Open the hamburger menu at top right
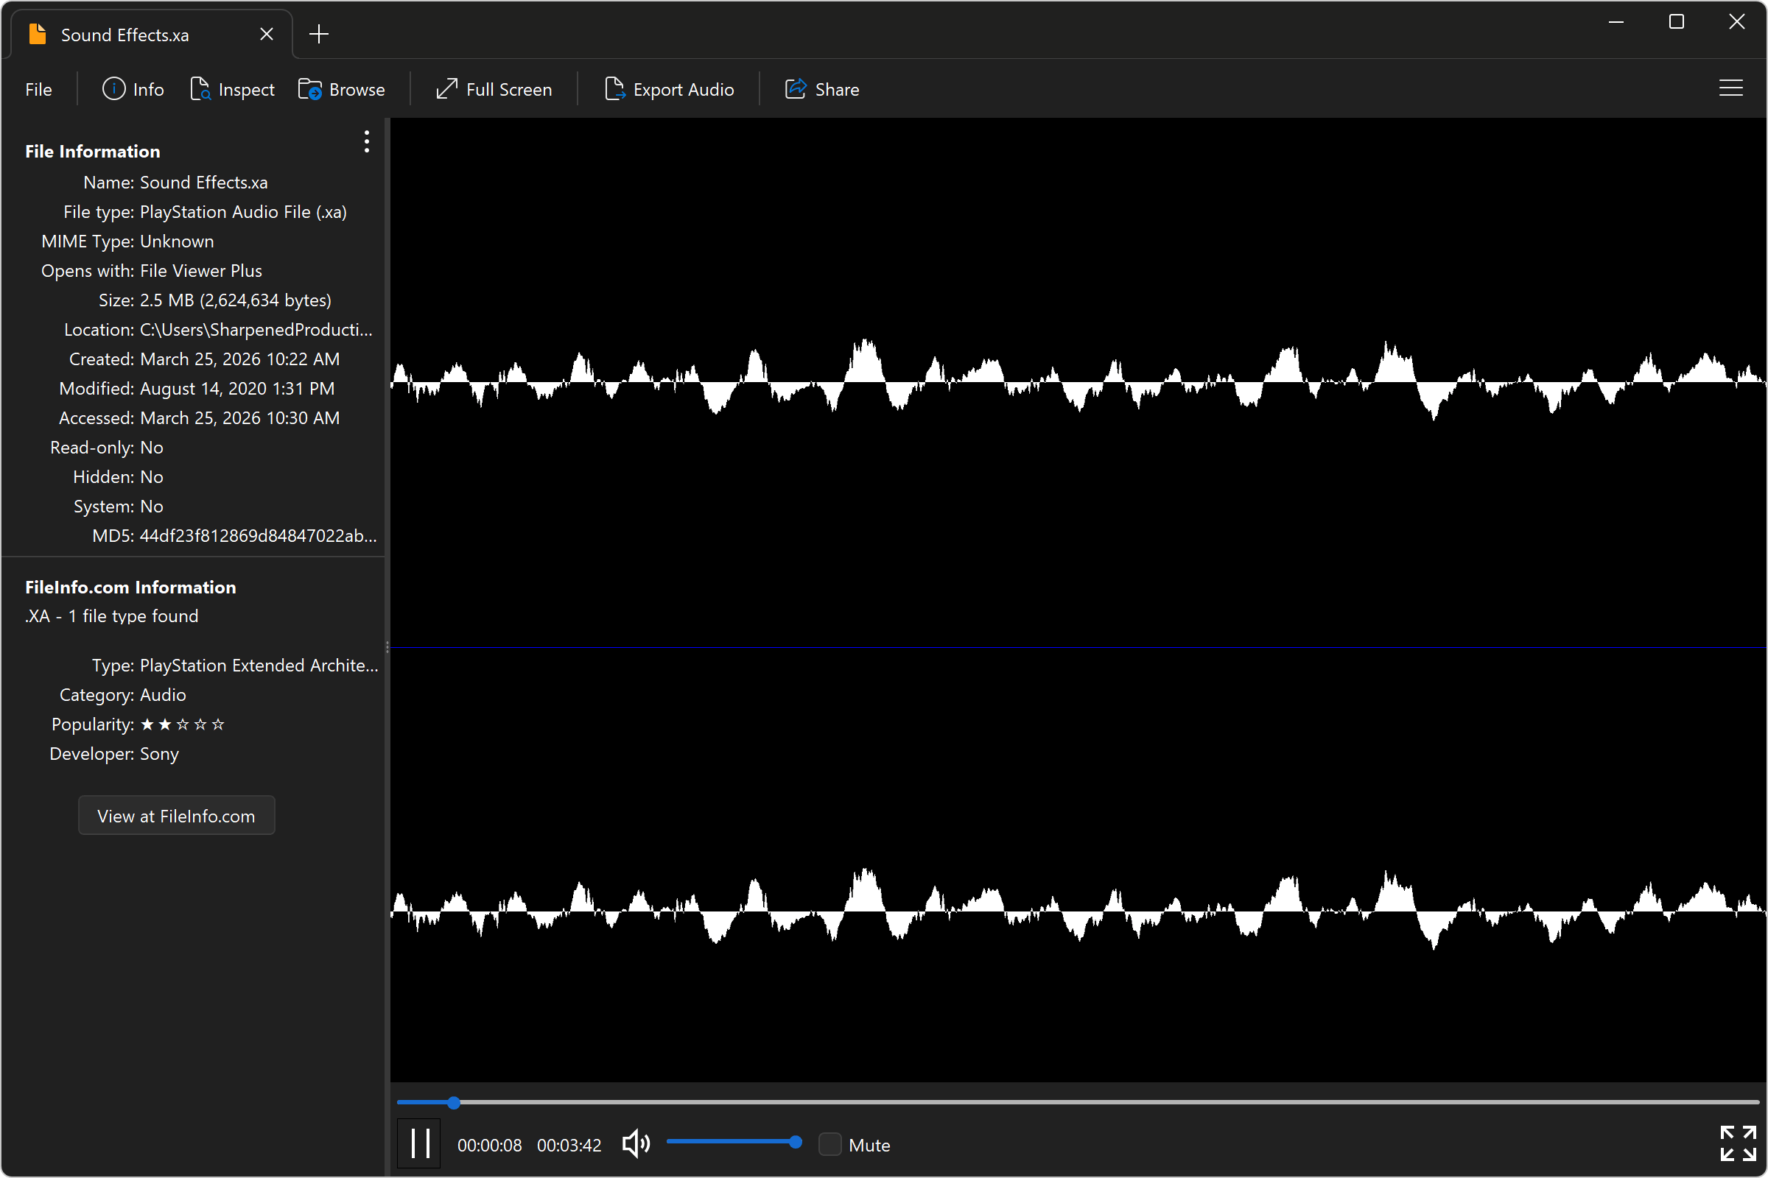This screenshot has height=1178, width=1768. pos(1730,88)
